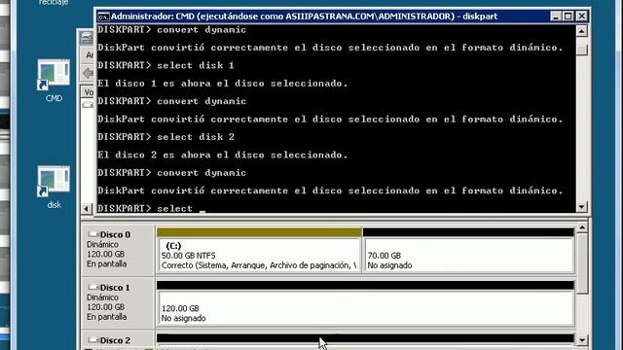623x350 pixels.
Task: Select the Disco 2 disk header
Action: tap(118, 341)
